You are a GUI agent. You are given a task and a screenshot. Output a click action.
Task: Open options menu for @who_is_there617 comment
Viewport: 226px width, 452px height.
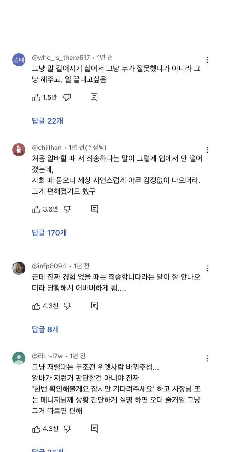click(x=207, y=60)
